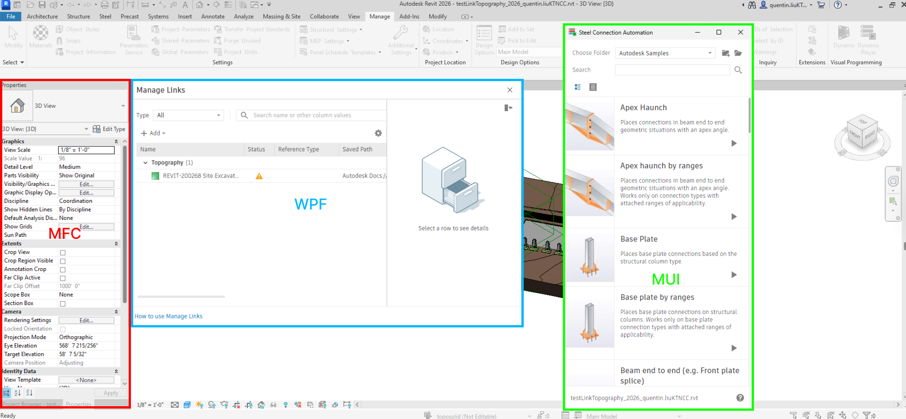Switch to the Add-Ins ribbon tab
The width and height of the screenshot is (906, 419).
tap(409, 17)
